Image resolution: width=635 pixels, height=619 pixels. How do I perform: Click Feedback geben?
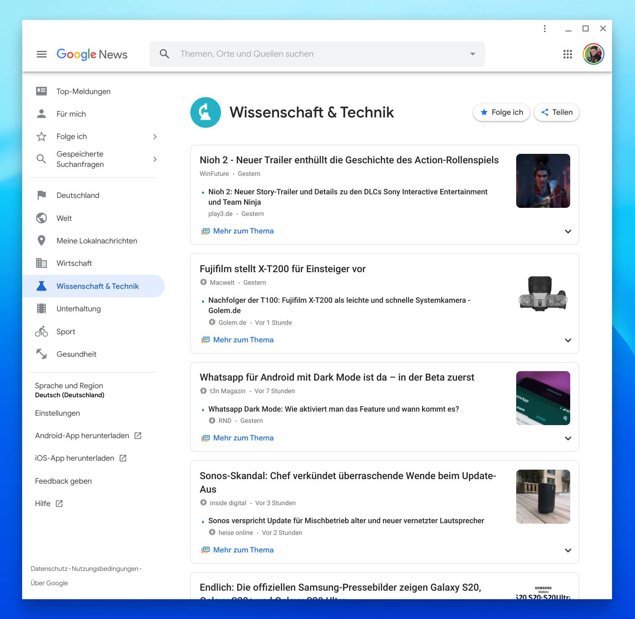(63, 481)
